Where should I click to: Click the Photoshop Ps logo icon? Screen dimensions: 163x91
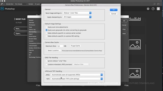[2, 9]
